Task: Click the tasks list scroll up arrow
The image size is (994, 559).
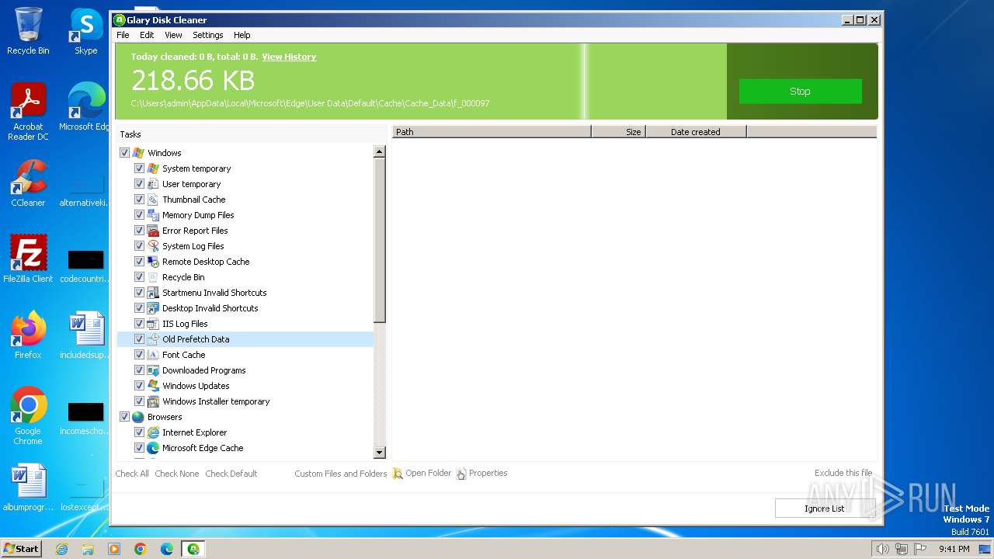Action: pyautogui.click(x=380, y=152)
